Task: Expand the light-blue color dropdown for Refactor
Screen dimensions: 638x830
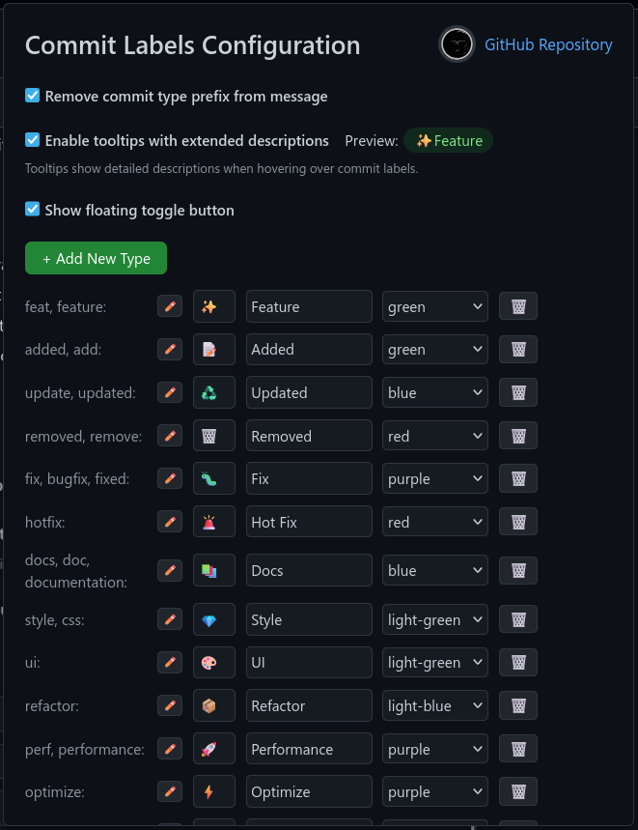Action: tap(435, 705)
